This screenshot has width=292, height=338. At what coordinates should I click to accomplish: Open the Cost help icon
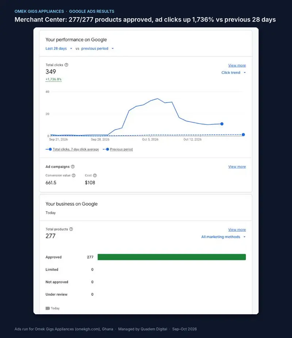click(95, 176)
